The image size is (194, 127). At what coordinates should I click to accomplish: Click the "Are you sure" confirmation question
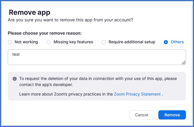pyautogui.click(x=70, y=20)
